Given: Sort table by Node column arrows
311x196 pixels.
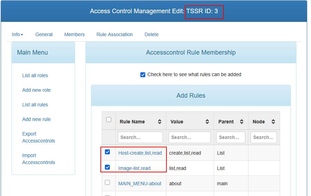Looking at the screenshot, I should (x=273, y=122).
